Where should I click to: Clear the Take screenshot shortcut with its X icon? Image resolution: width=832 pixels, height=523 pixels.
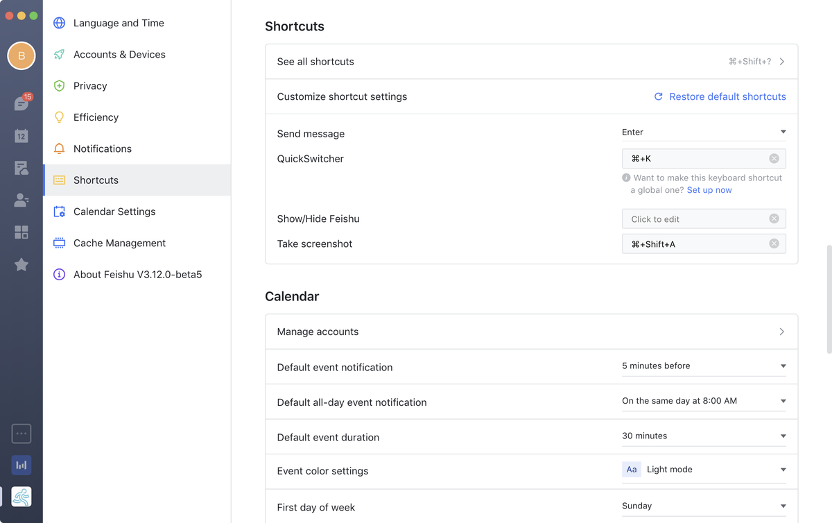pyautogui.click(x=774, y=243)
